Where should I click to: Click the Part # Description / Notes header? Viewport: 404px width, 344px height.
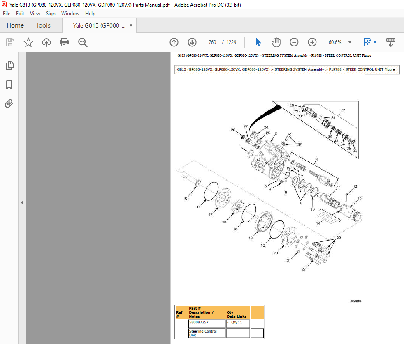(207, 312)
